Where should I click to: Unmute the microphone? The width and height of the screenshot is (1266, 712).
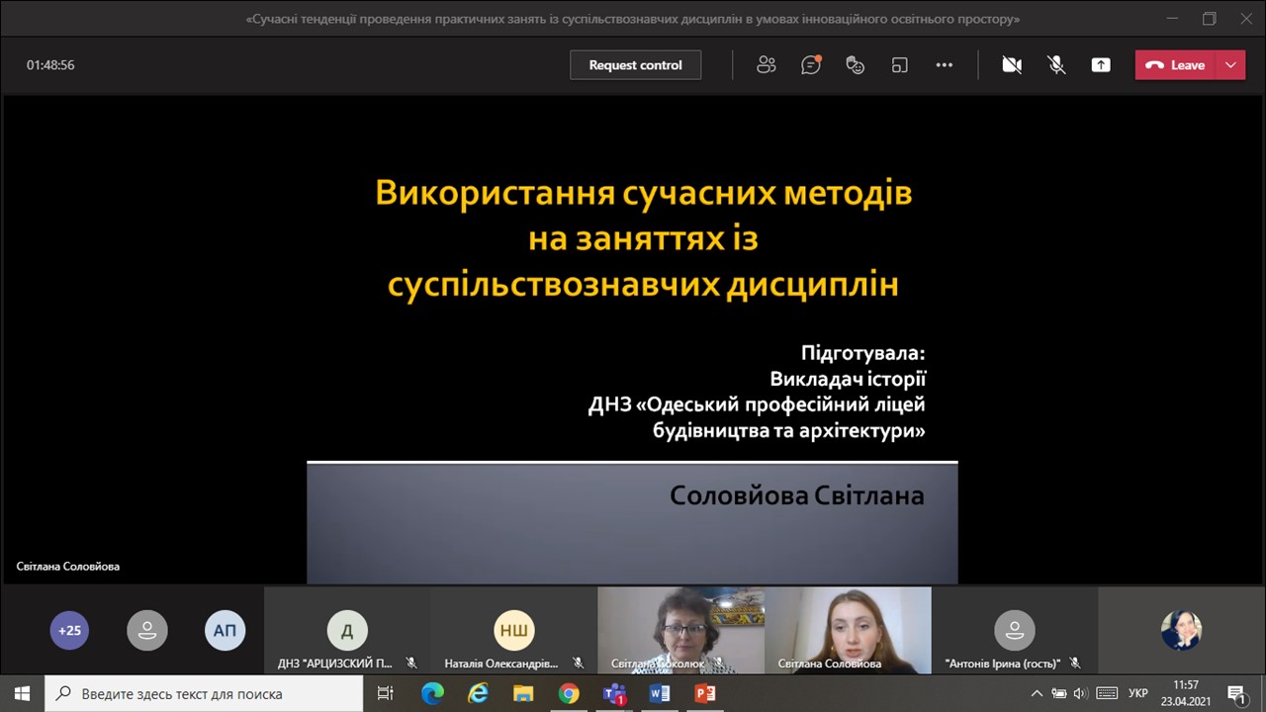pyautogui.click(x=1056, y=65)
